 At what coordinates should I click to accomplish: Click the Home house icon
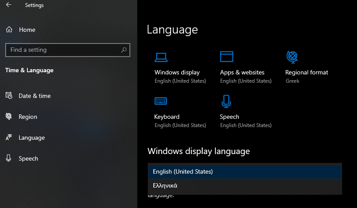pyautogui.click(x=9, y=30)
